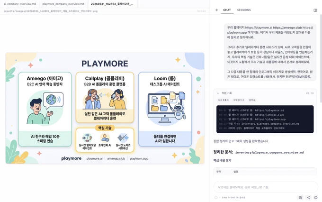Viewport: 322px width, 202px height.
Task: Toggle the split panel layout icon
Action: point(315,10)
